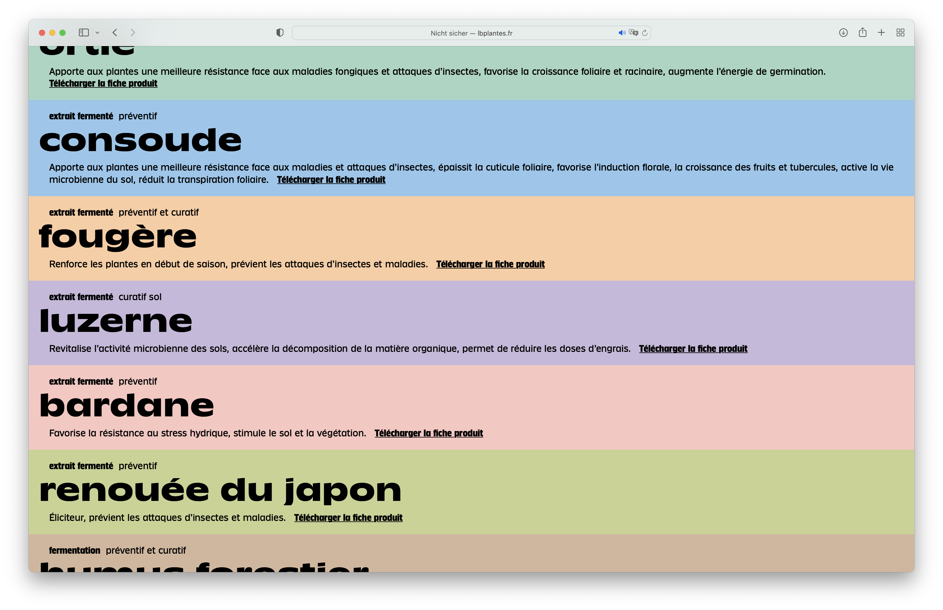This screenshot has height=610, width=943.
Task: Download the consoude product sheet
Action: coord(331,180)
